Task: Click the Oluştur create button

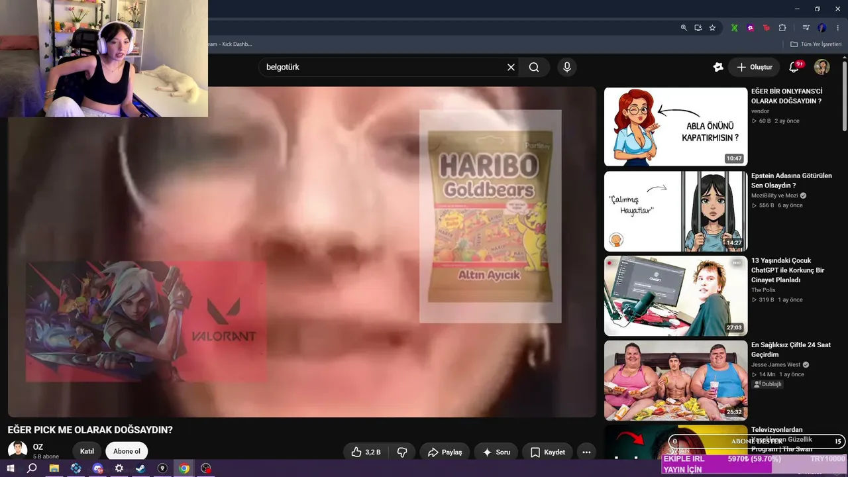Action: click(755, 67)
